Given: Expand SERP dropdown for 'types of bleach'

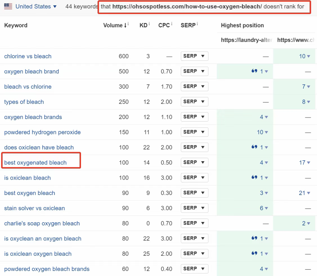Looking at the screenshot, I should 194,102.
